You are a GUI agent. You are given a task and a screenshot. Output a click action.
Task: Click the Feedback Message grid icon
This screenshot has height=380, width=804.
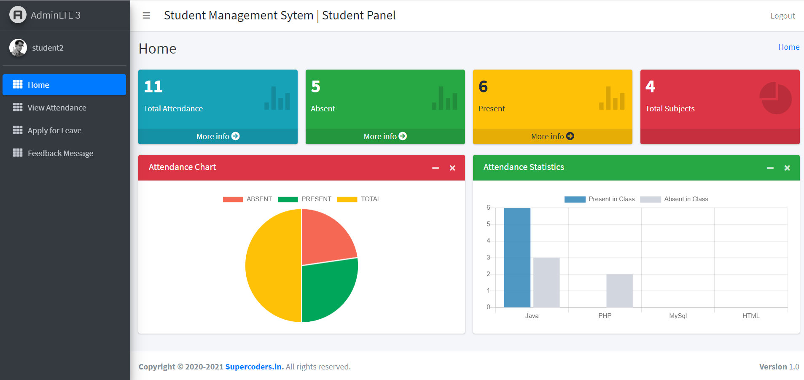point(18,153)
